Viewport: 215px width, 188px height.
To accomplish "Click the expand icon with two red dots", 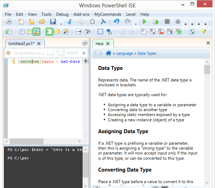I will 161,31.
